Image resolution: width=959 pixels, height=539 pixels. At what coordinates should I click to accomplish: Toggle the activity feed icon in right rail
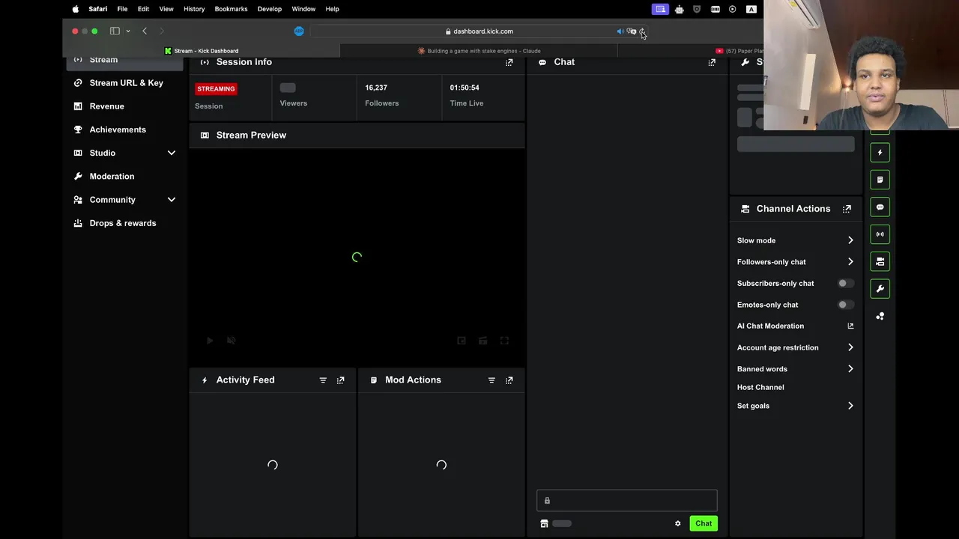click(880, 153)
